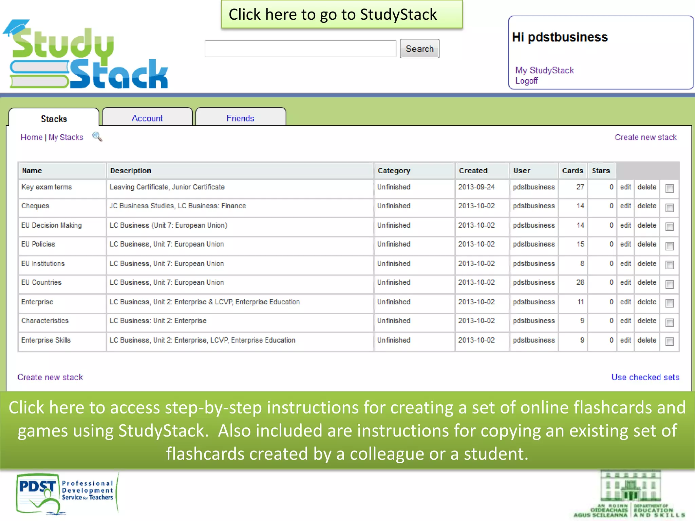Open My StudyStack link

coord(544,70)
